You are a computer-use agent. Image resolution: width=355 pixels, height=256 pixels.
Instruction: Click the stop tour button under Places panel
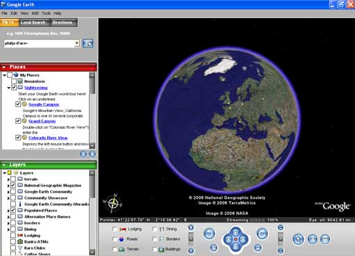coord(92,154)
